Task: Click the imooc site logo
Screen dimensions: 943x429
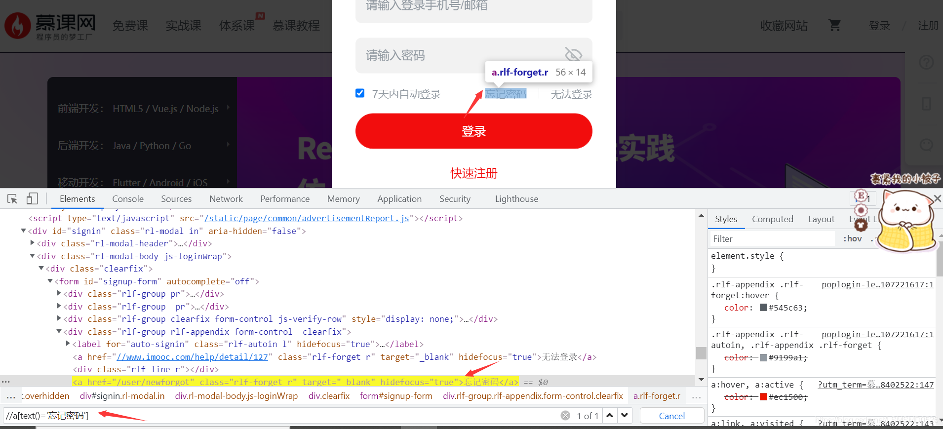Action: [x=50, y=26]
